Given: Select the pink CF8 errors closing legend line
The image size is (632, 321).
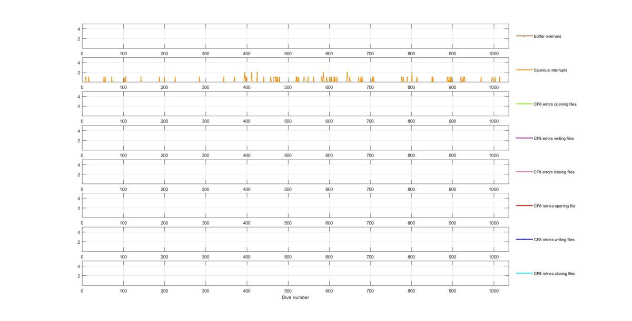Looking at the screenshot, I should [x=525, y=172].
